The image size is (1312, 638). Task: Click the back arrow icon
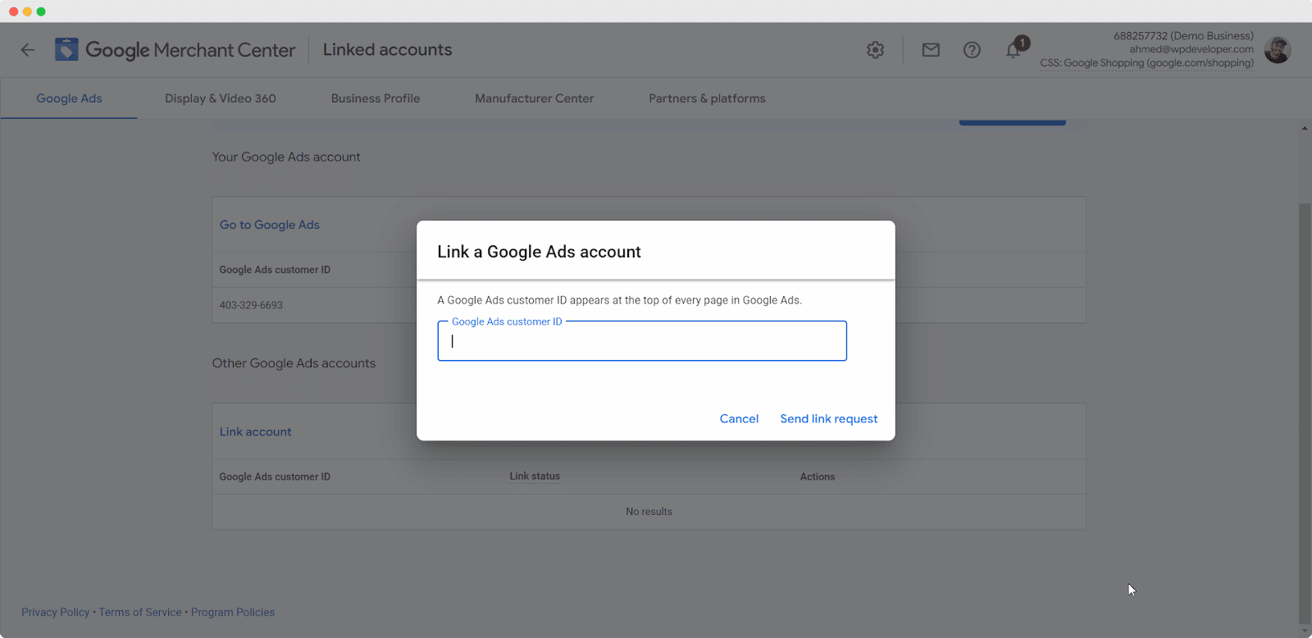28,50
